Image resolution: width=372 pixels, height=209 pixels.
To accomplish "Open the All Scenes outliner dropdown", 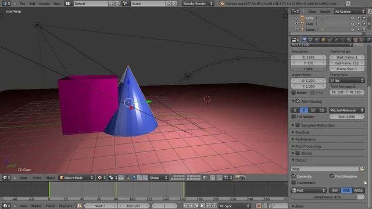I will point(349,12).
